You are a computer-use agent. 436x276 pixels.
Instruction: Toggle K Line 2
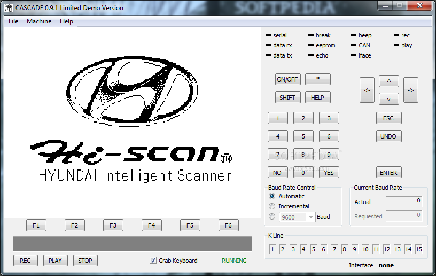pyautogui.click(x=283, y=249)
